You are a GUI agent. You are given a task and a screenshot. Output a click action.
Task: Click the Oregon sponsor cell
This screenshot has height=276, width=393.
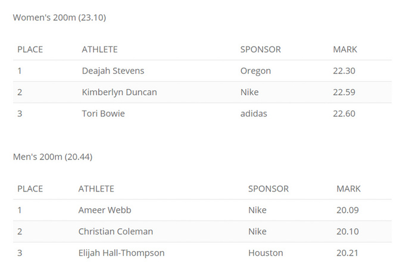(255, 71)
